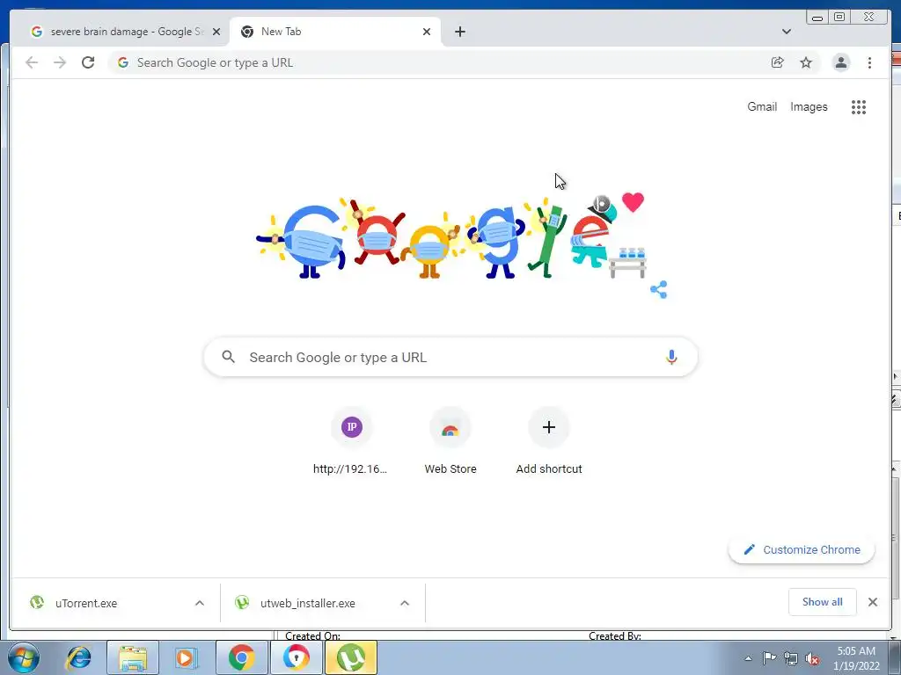Open the Google apps grid

tap(859, 106)
